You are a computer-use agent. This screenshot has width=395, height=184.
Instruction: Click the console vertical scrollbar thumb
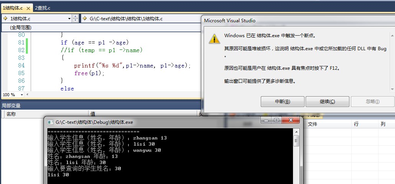point(296,141)
